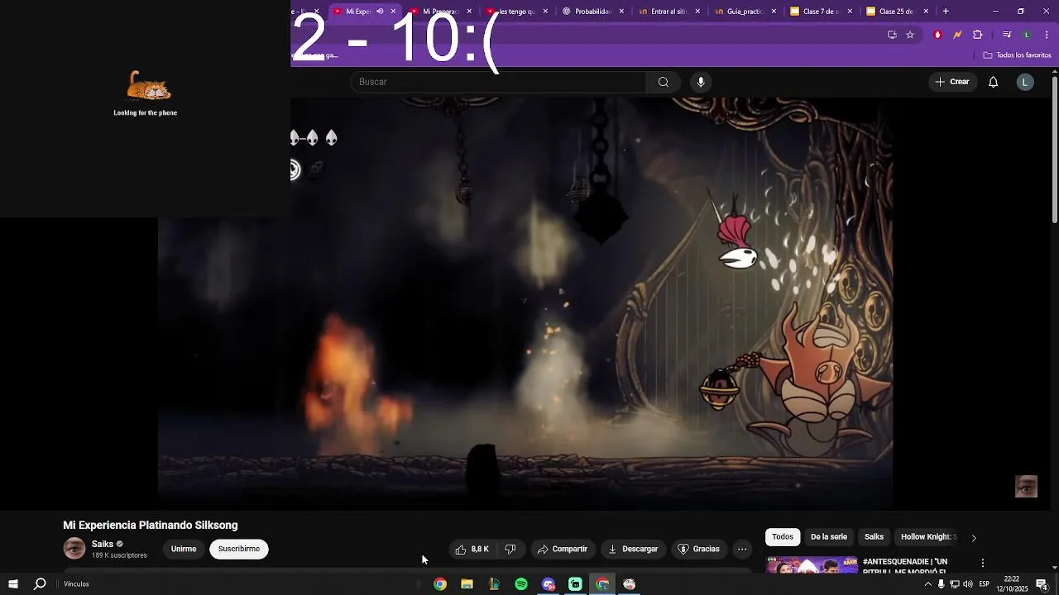This screenshot has height=595, width=1059.
Task: Switch to the Guia_practica tab
Action: tap(745, 12)
